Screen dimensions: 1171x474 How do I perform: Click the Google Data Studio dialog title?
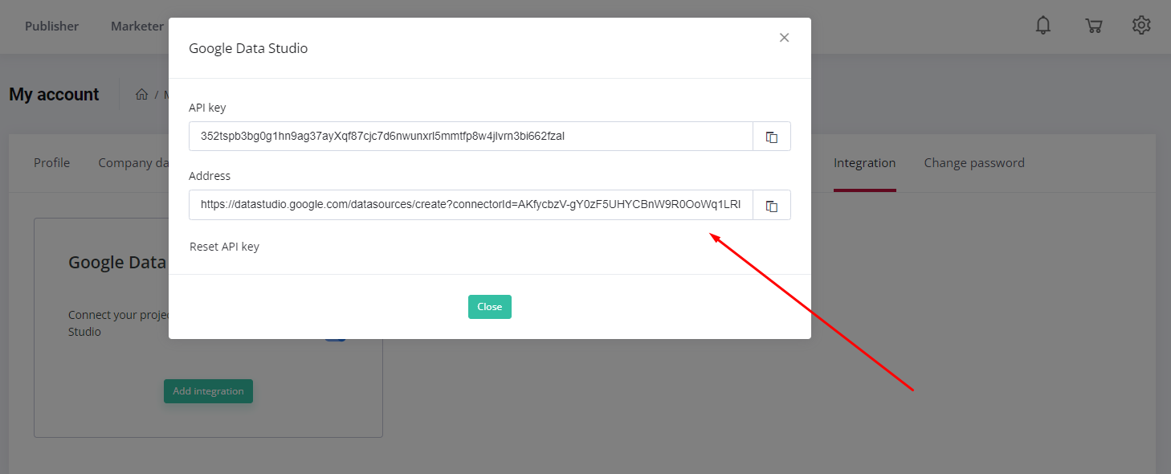[x=248, y=48]
